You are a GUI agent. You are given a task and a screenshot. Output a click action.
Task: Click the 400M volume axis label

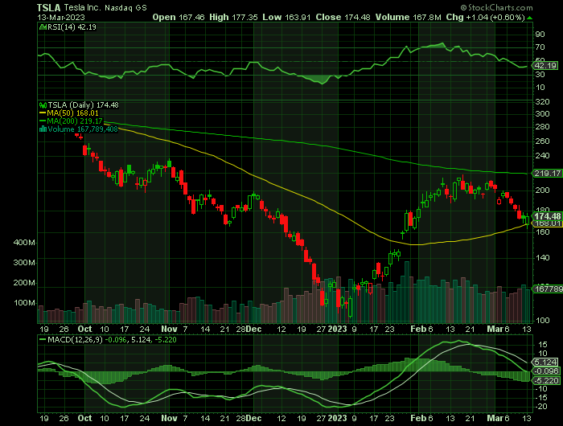pyautogui.click(x=24, y=243)
